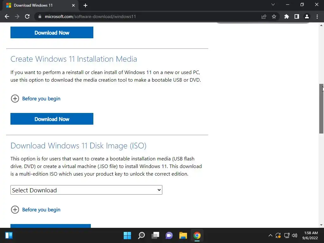
Task: Click the first Download Now button at top
Action: click(52, 33)
